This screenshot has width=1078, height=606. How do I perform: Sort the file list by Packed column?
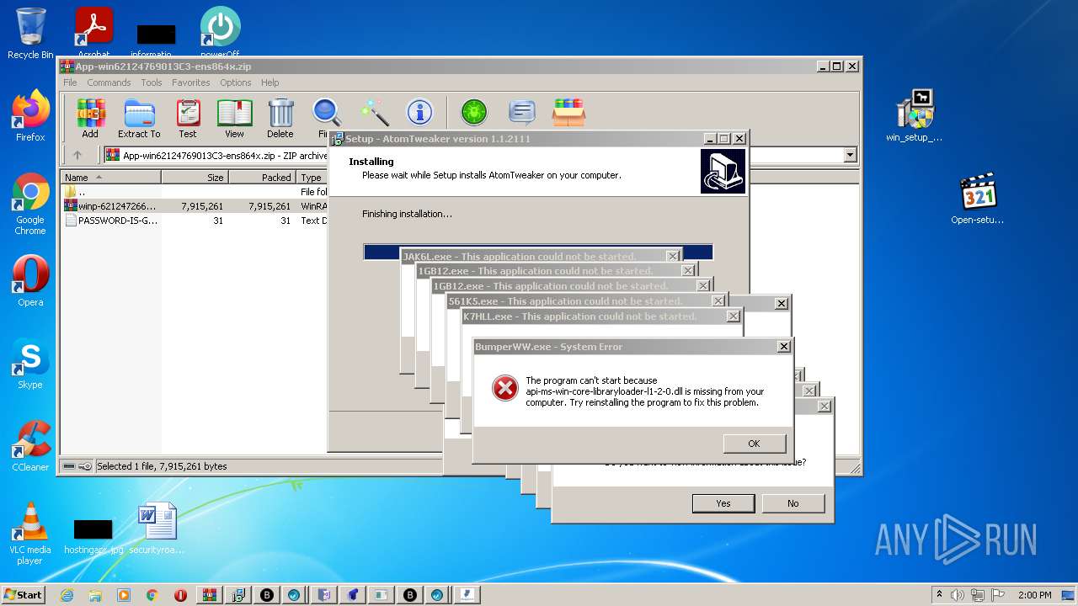point(262,178)
